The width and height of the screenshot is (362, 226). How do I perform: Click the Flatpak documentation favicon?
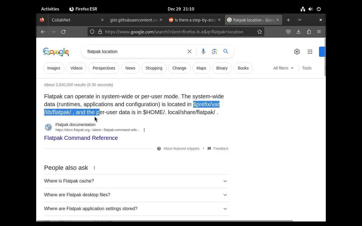[48, 127]
